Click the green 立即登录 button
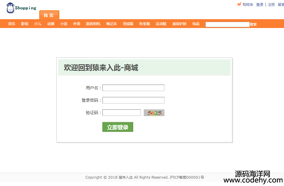The width and height of the screenshot is (284, 186). 118,127
